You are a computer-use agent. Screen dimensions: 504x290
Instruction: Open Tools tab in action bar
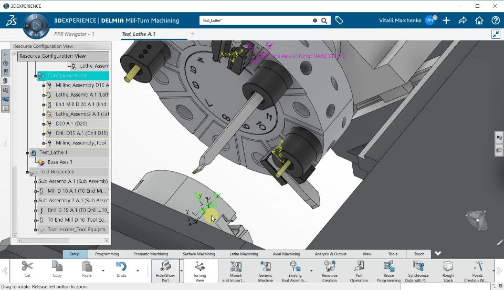point(393,254)
